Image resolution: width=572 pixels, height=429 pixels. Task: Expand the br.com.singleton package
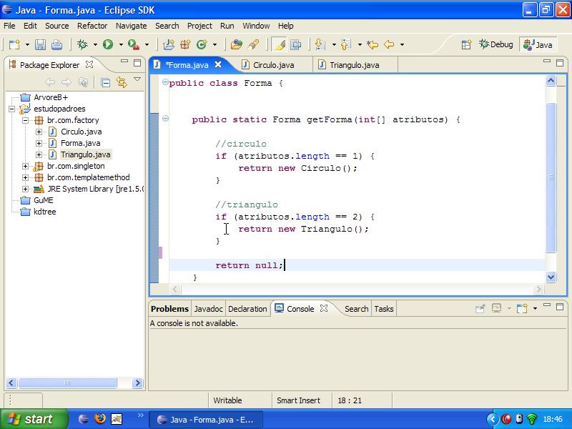click(26, 166)
